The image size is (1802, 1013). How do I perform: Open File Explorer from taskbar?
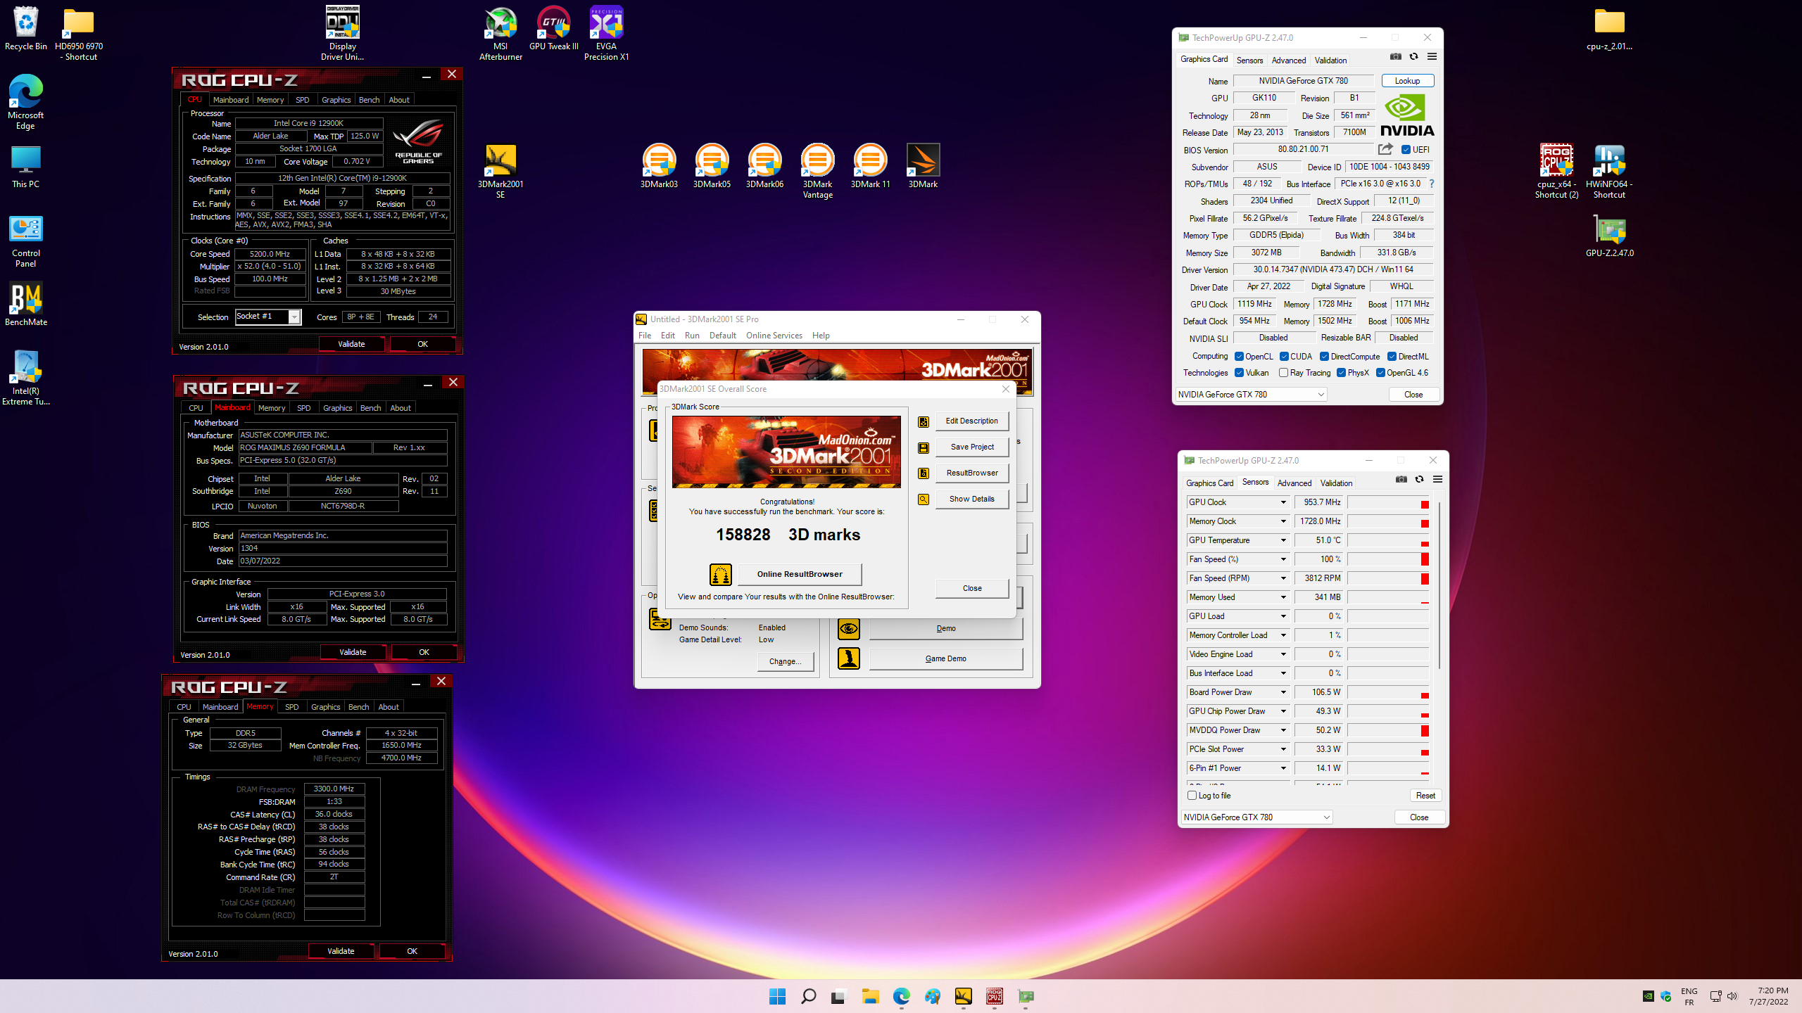870,996
